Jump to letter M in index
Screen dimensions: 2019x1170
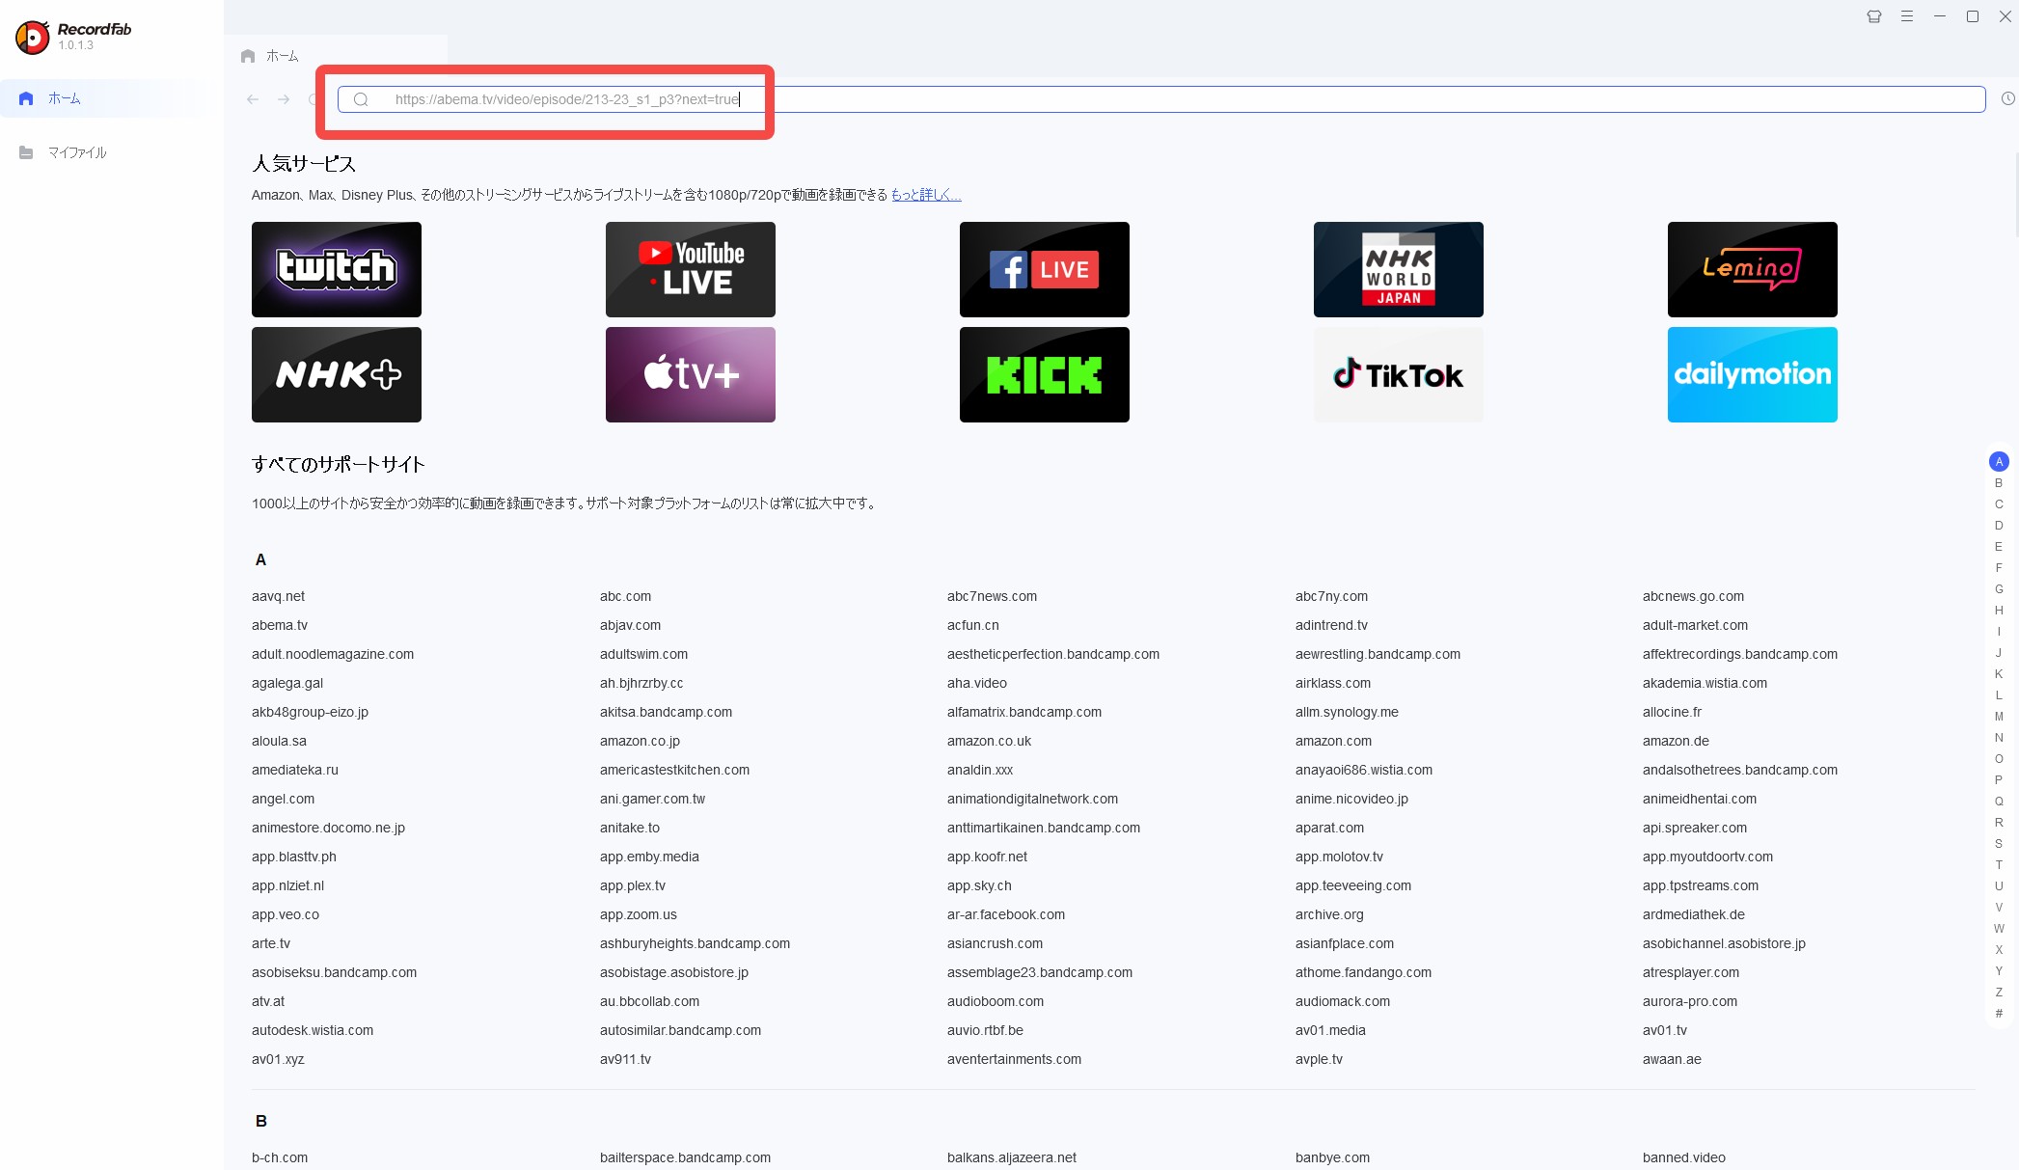click(1999, 717)
